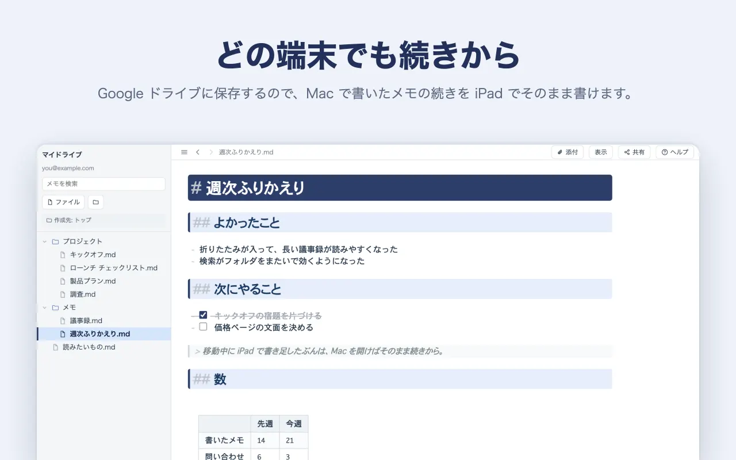This screenshot has width=736, height=460.
Task: Click the 先週 table header cell
Action: click(x=265, y=424)
